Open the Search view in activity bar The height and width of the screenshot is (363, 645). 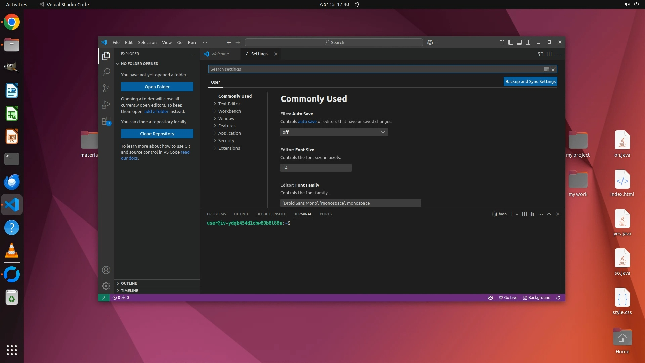[106, 72]
